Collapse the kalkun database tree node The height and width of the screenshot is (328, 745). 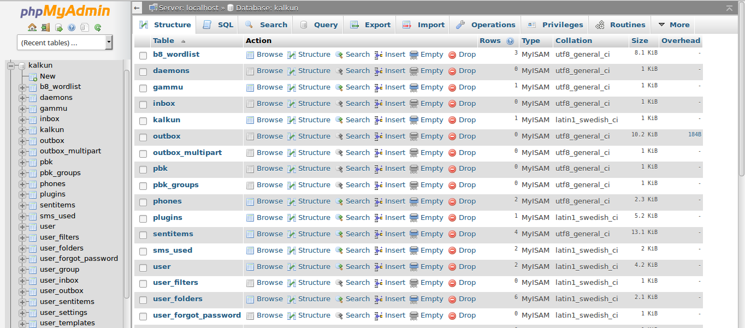(x=11, y=65)
